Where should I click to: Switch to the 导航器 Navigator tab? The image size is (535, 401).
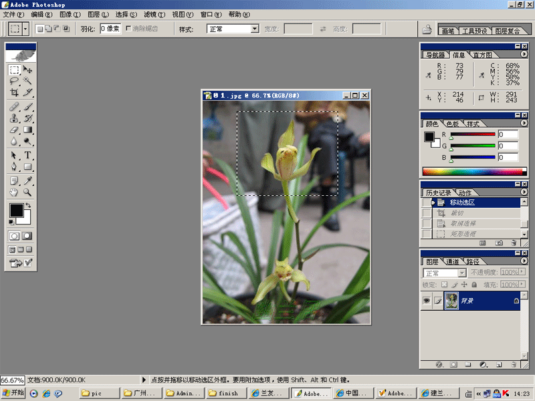435,55
